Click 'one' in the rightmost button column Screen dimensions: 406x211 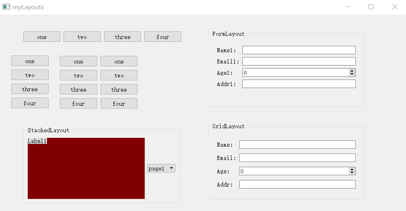point(119,61)
